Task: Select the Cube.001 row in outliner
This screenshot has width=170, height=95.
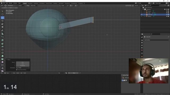Action: 155,15
